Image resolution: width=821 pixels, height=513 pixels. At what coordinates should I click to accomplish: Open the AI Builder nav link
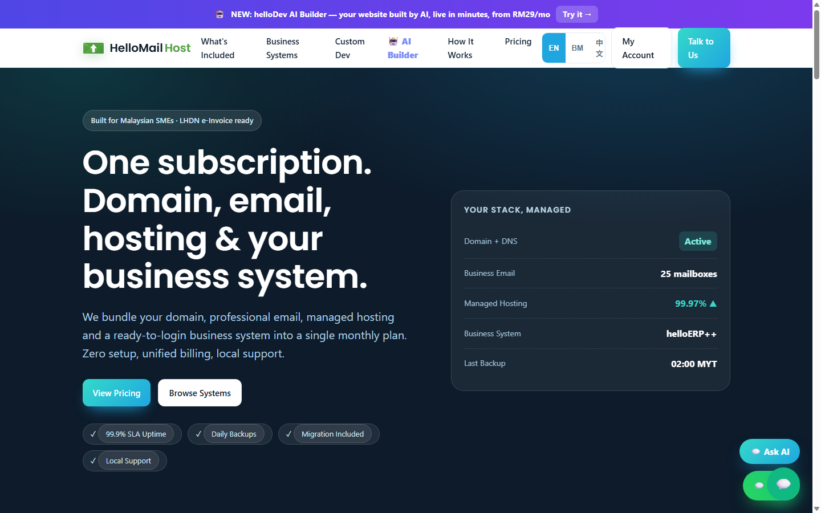coord(403,48)
